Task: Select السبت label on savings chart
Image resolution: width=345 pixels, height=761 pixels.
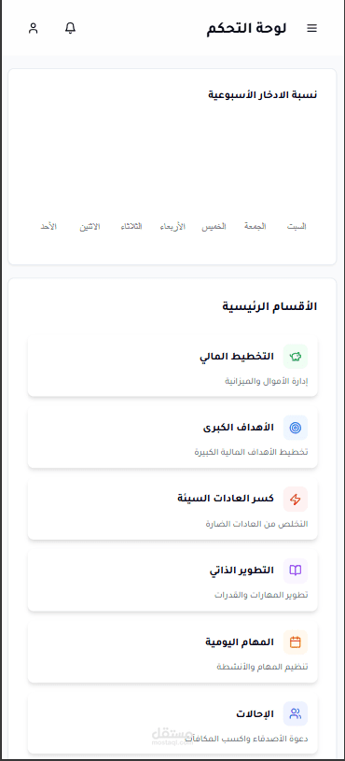Action: click(297, 226)
